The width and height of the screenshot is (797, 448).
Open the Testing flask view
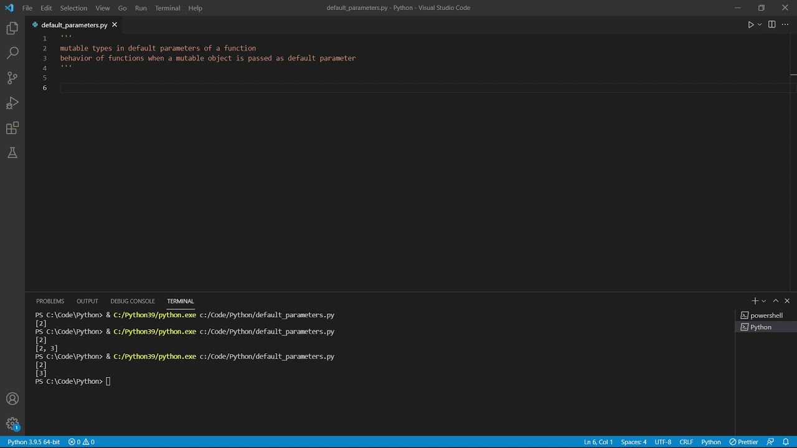12,153
